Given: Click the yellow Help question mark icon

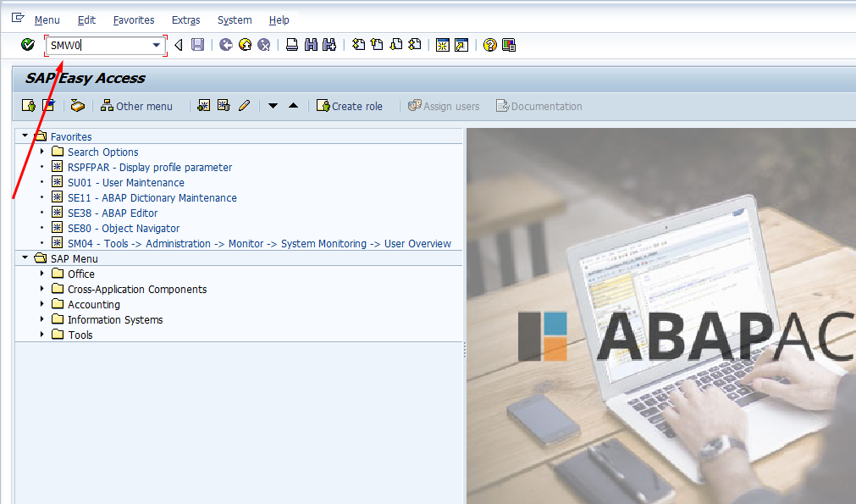Looking at the screenshot, I should point(489,45).
